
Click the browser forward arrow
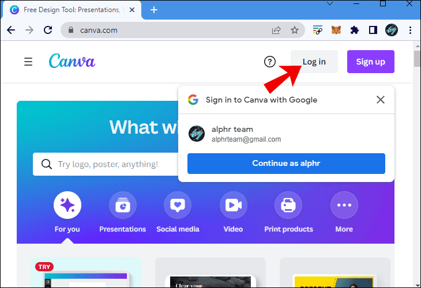point(29,30)
